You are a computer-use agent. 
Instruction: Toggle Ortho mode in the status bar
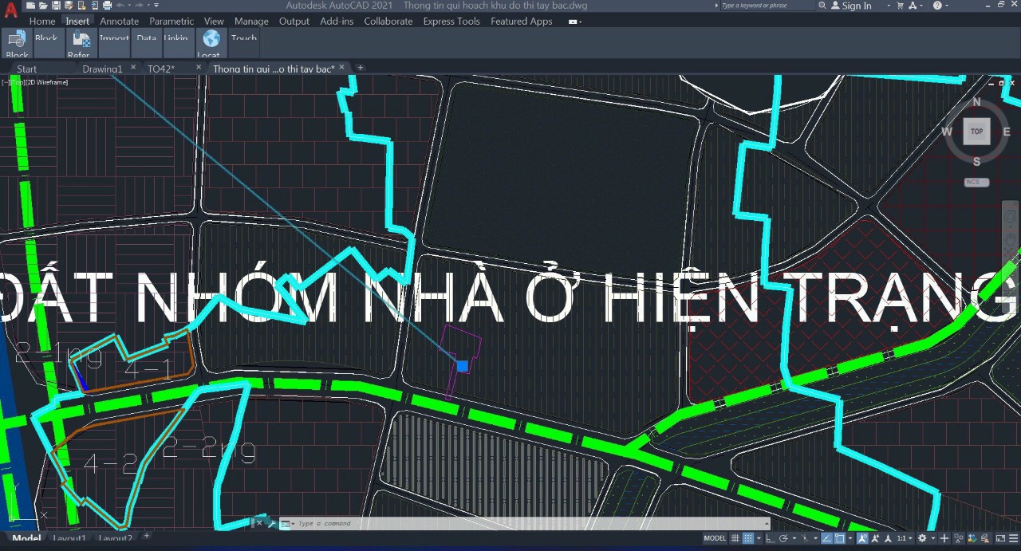(x=769, y=537)
